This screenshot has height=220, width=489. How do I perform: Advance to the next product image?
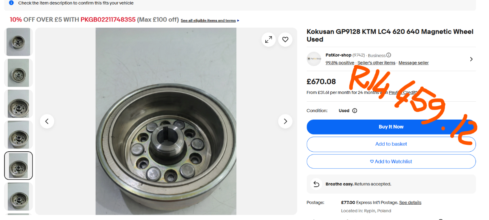pyautogui.click(x=285, y=121)
